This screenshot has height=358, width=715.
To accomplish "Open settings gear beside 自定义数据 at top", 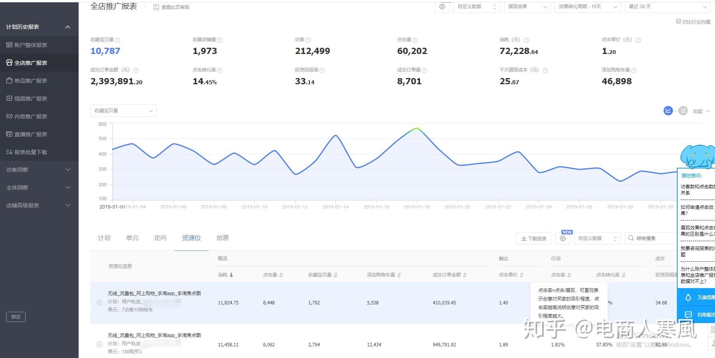I will (442, 7).
